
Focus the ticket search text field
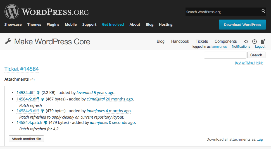tap(225, 55)
